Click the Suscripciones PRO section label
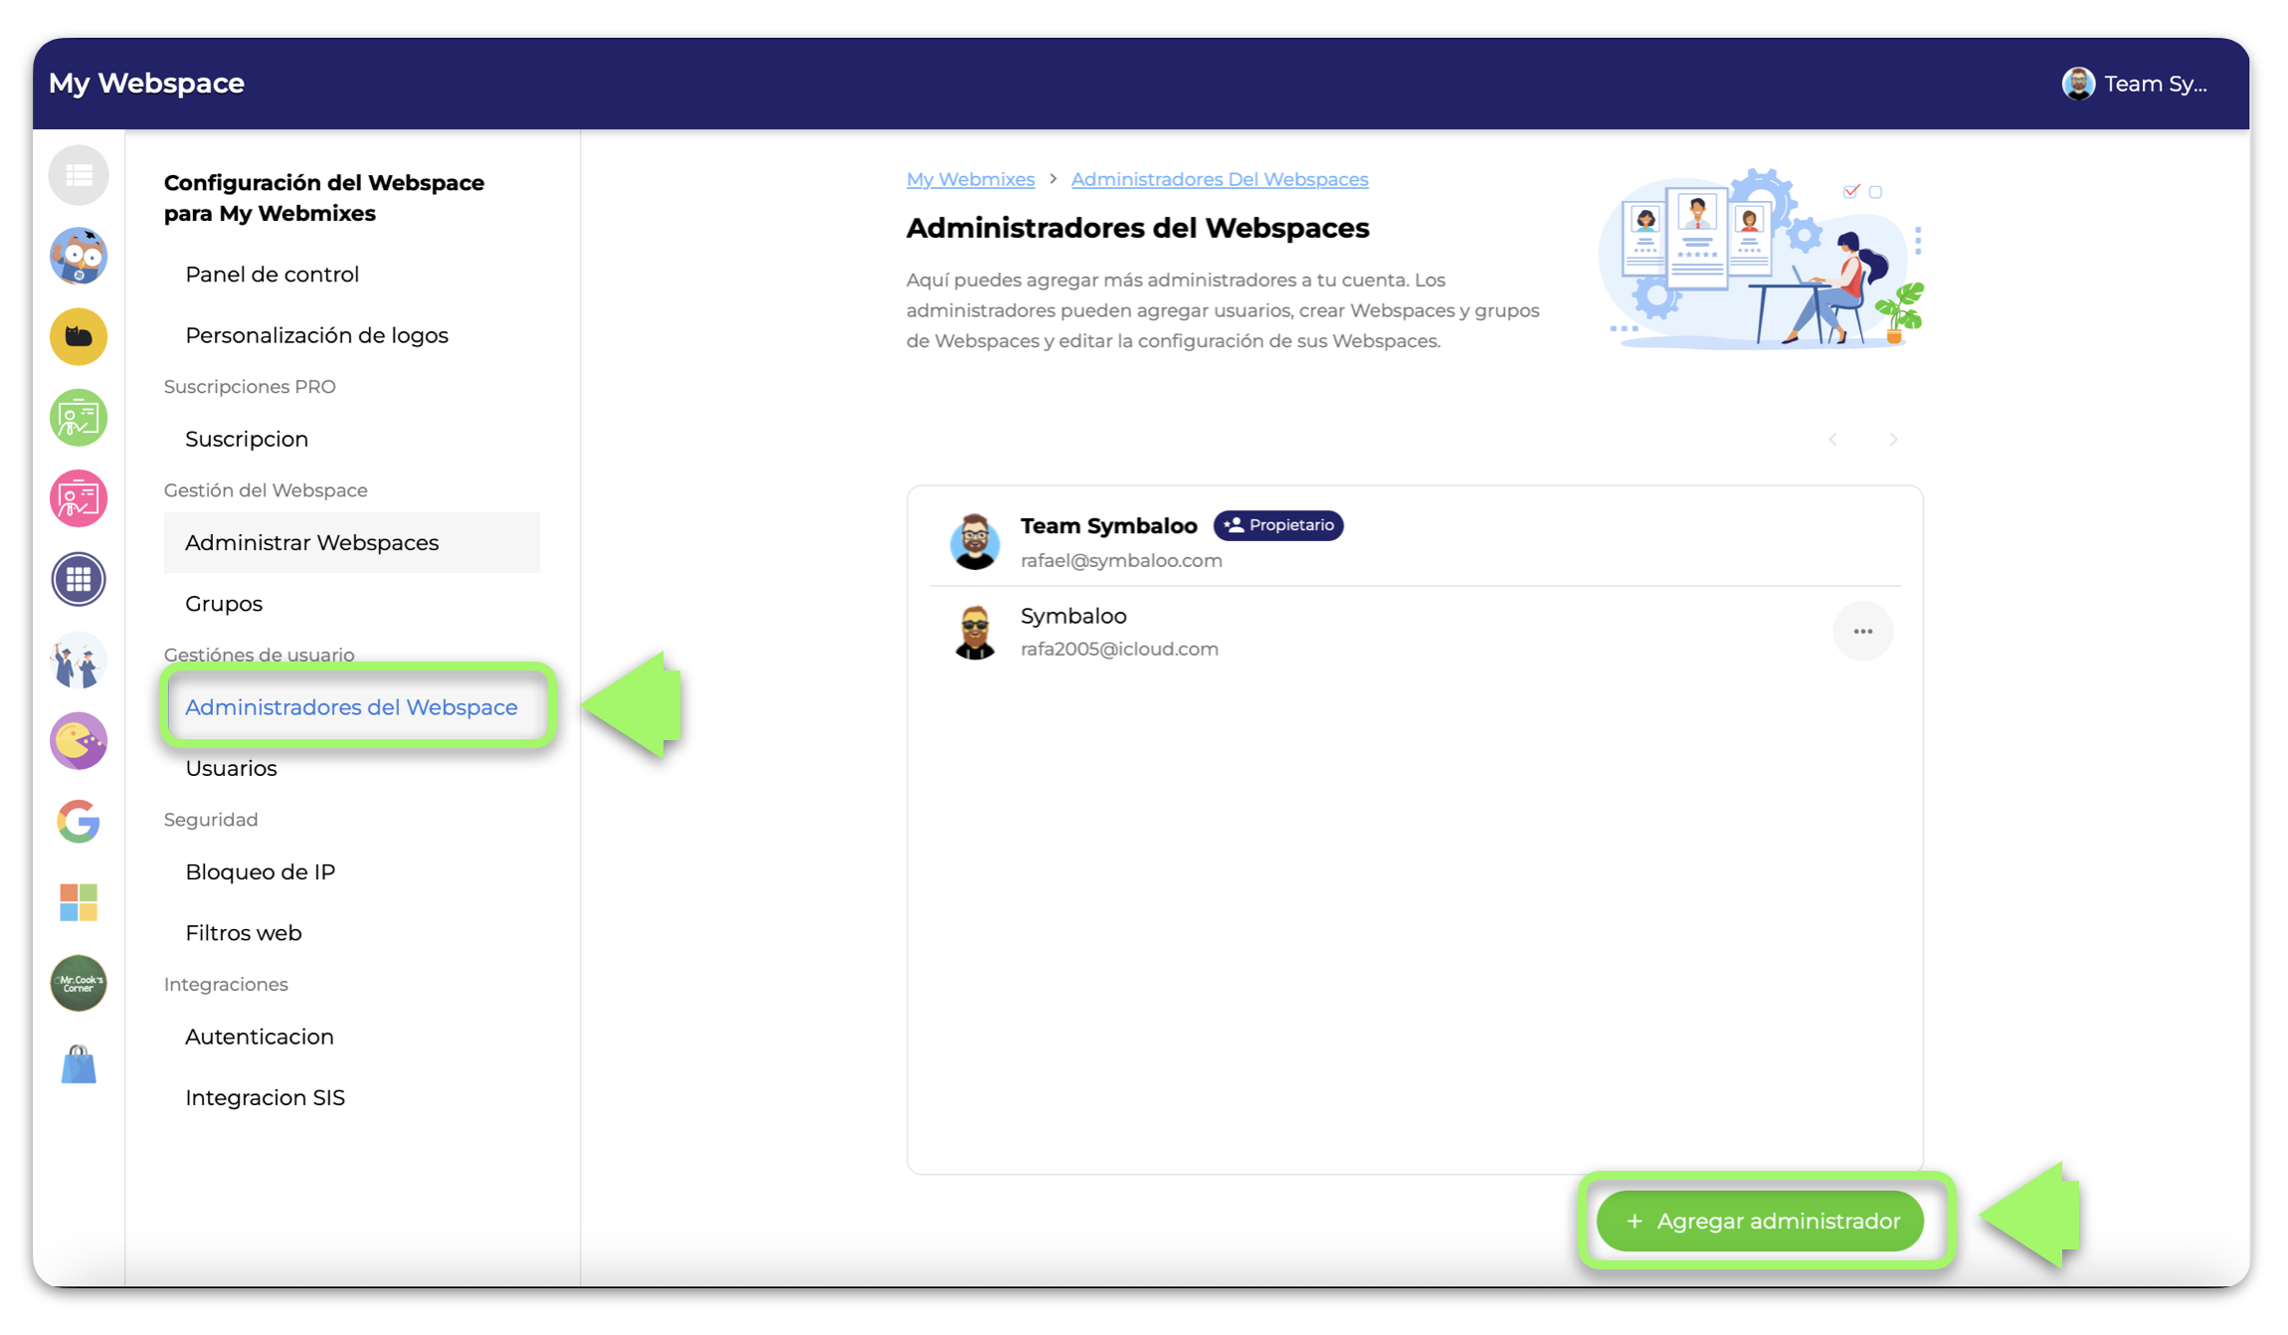 coord(250,386)
